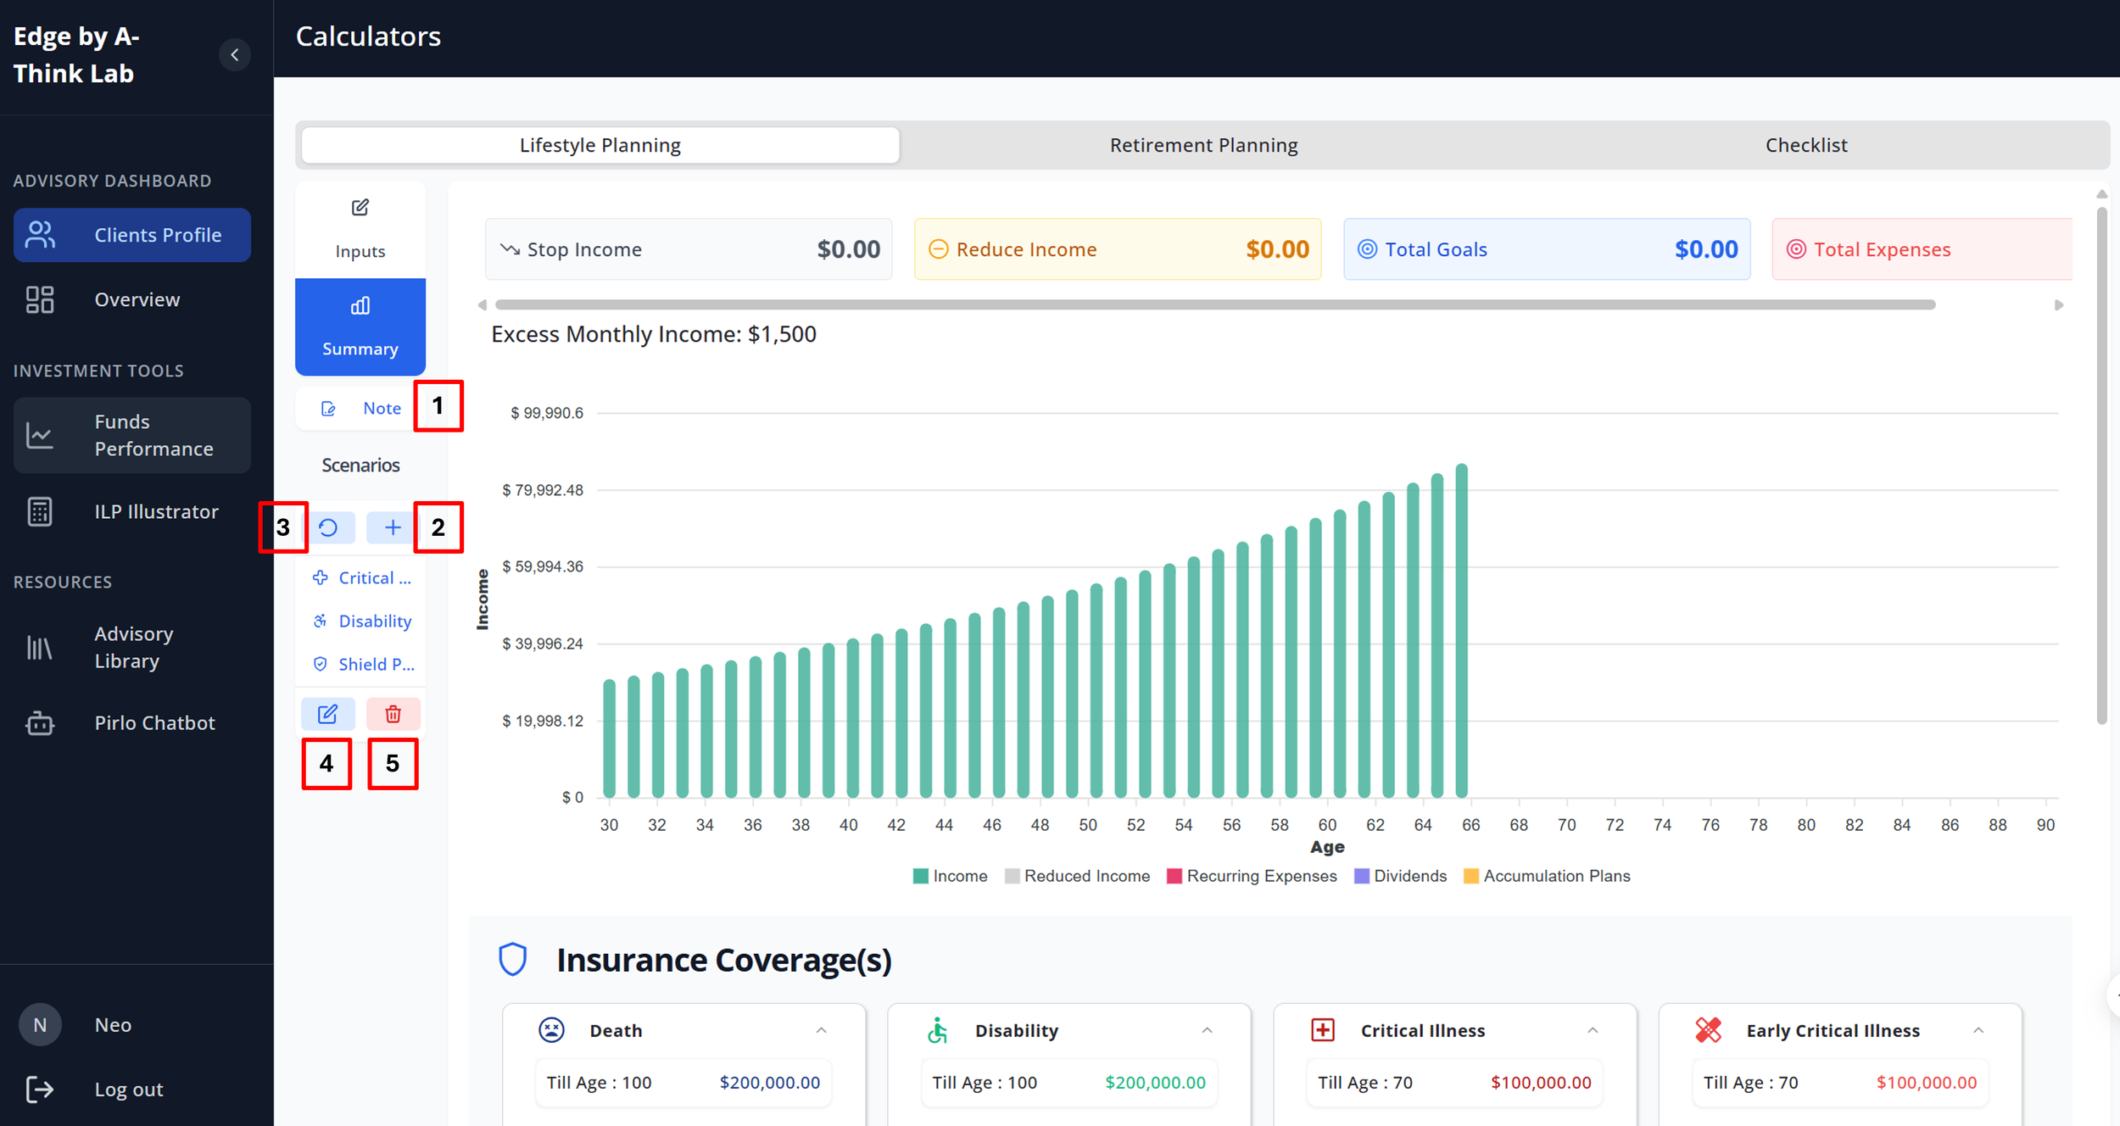Click the reset scenarios refresh icon
This screenshot has height=1126, width=2120.
click(328, 527)
